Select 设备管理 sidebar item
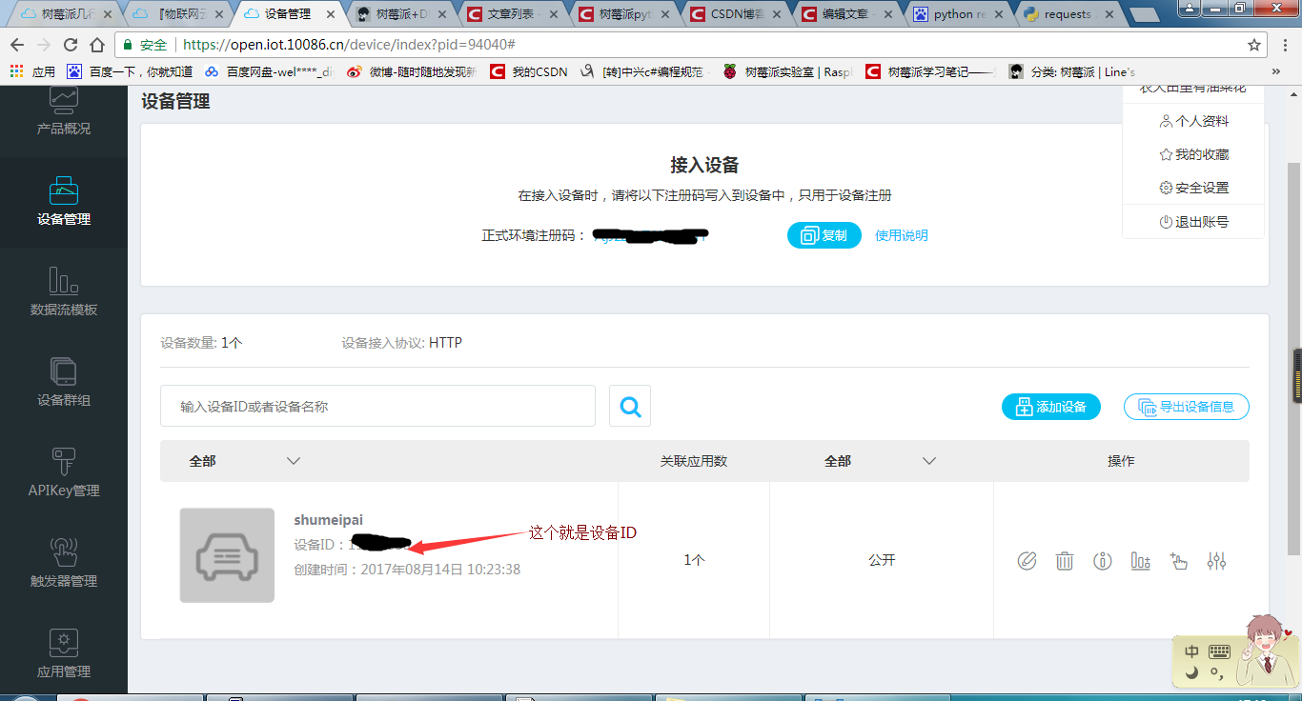The width and height of the screenshot is (1302, 701). tap(64, 202)
